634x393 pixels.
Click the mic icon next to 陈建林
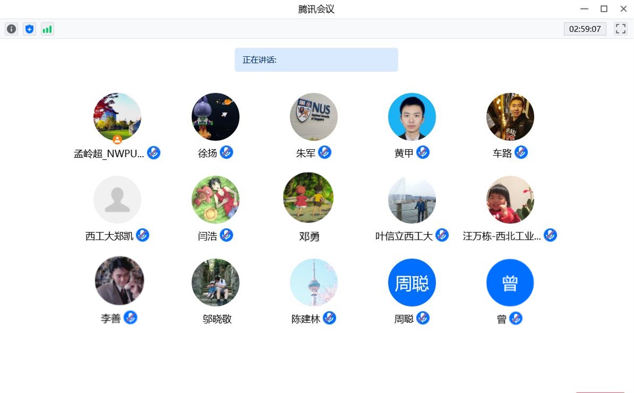point(330,318)
